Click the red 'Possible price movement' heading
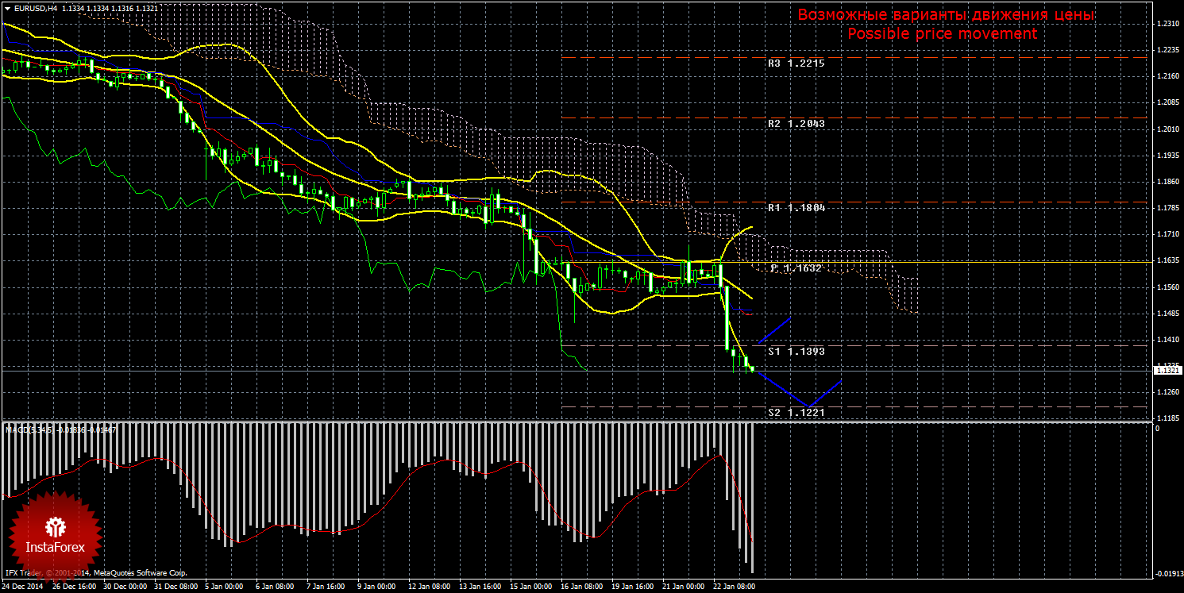 click(x=942, y=34)
